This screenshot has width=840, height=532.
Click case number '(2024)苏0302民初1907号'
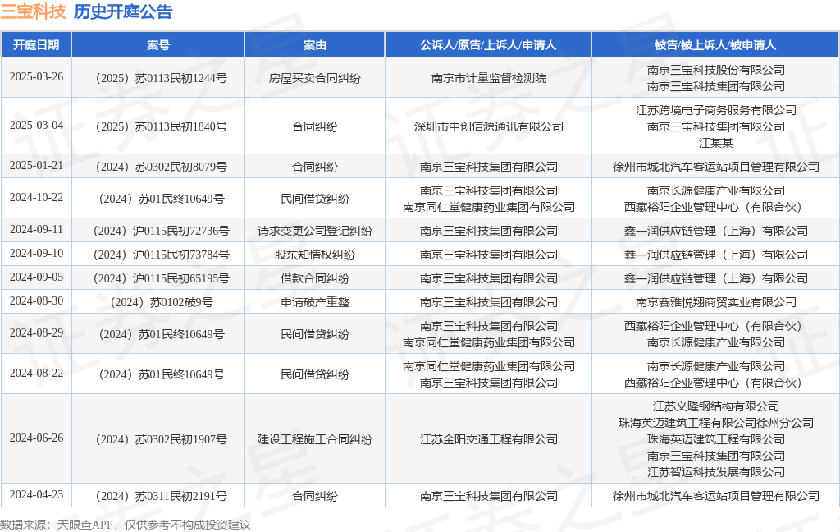coord(161,440)
